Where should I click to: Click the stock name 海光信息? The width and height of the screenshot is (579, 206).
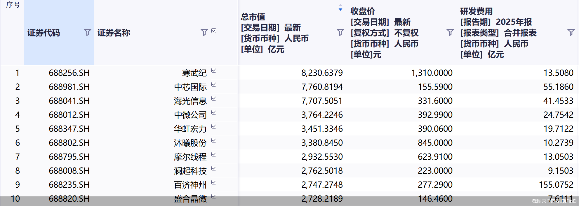pyautogui.click(x=190, y=101)
